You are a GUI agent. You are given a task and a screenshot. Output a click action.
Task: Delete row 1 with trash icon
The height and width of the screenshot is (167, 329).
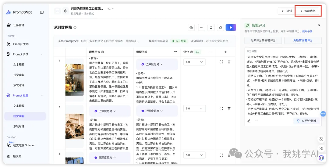coord(229,62)
